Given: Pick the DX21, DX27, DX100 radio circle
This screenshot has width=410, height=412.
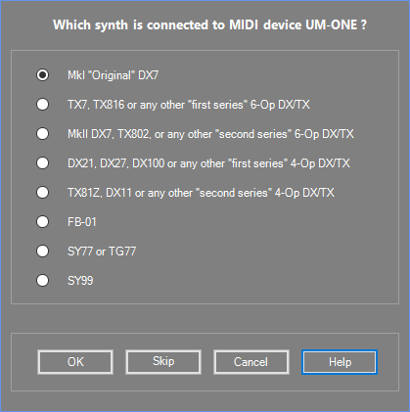Looking at the screenshot, I should [x=42, y=163].
